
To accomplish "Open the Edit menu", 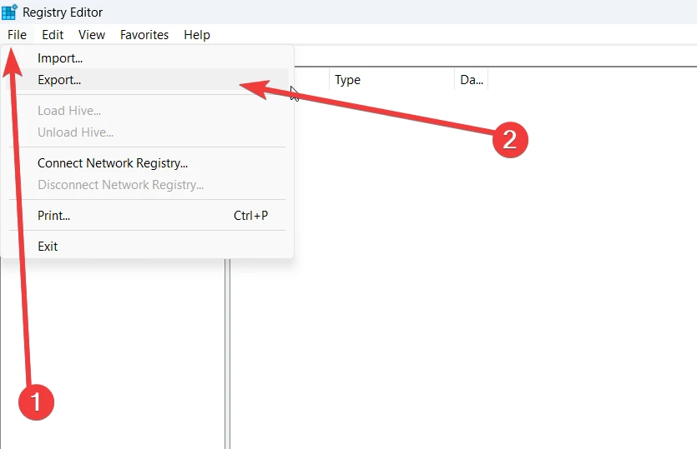I will pyautogui.click(x=53, y=35).
